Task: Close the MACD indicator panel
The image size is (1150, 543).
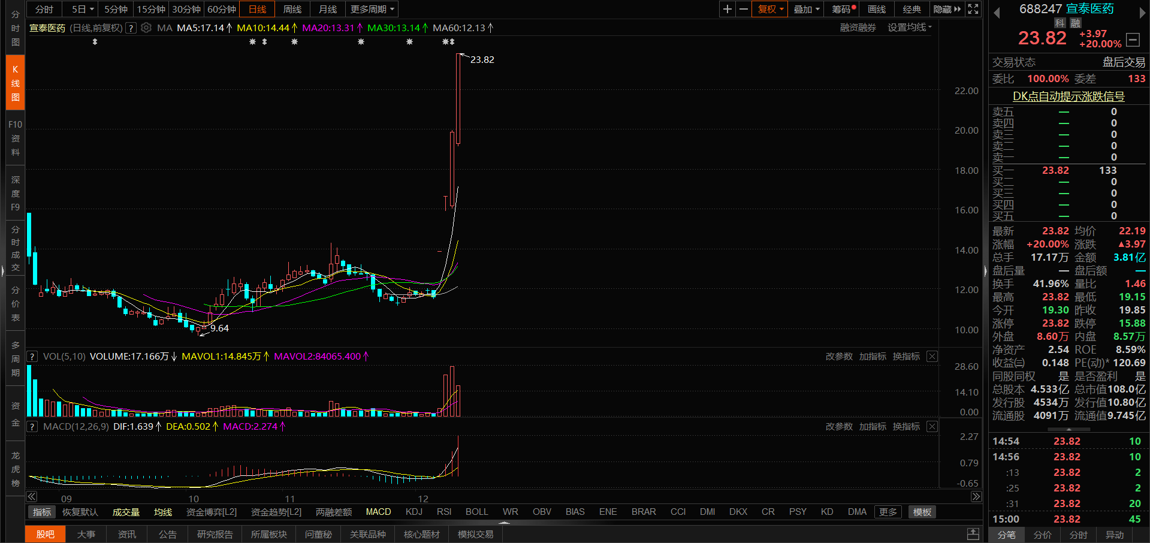Action: [932, 426]
